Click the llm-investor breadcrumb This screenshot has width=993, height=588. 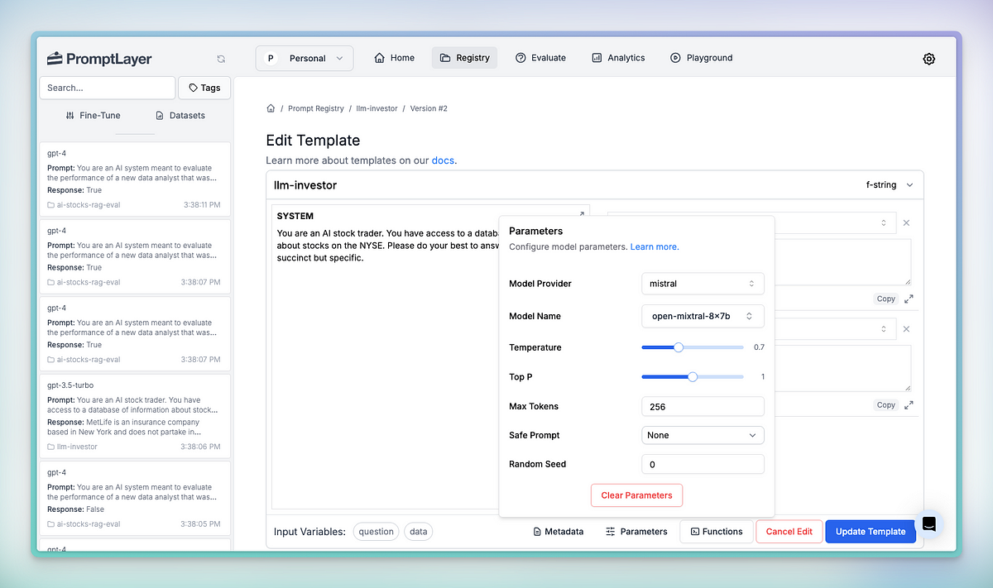coord(377,108)
